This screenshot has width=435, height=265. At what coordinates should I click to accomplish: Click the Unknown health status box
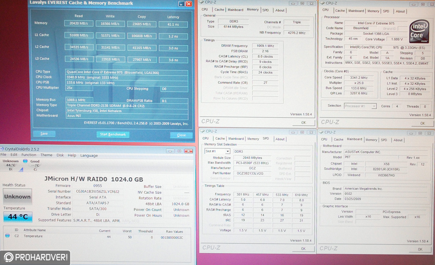[x=17, y=197]
